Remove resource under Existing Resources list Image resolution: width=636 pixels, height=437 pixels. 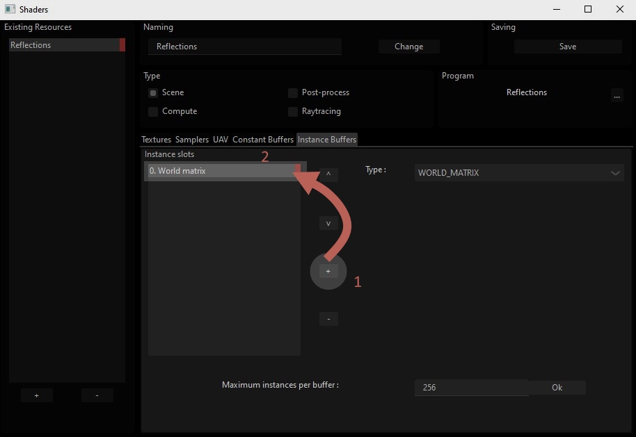pos(97,395)
